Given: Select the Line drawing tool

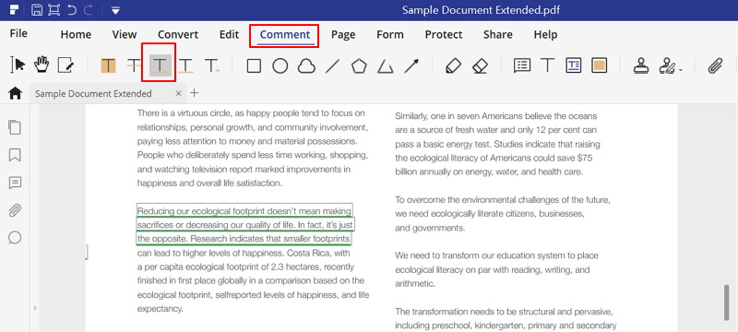Looking at the screenshot, I should (x=332, y=65).
